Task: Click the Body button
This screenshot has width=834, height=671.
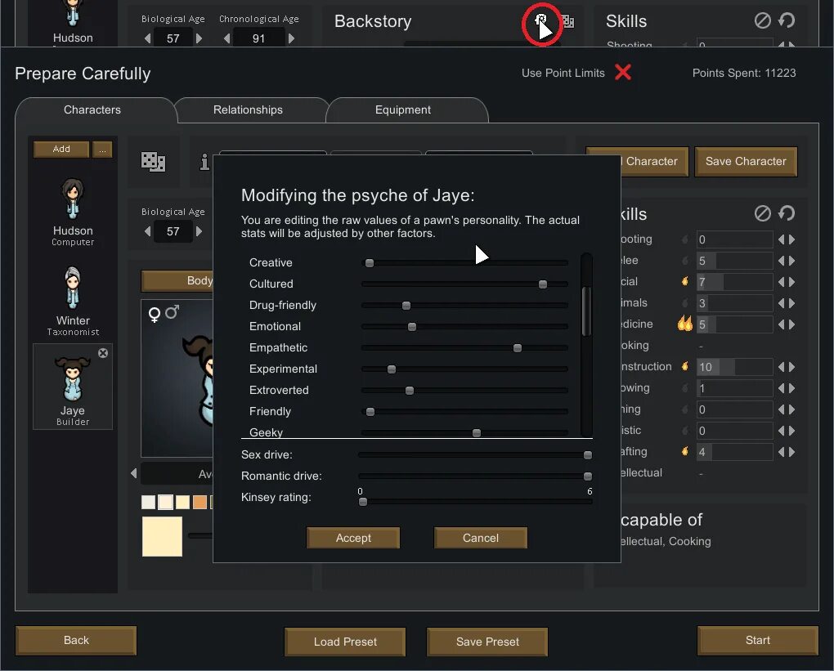Action: [x=177, y=280]
